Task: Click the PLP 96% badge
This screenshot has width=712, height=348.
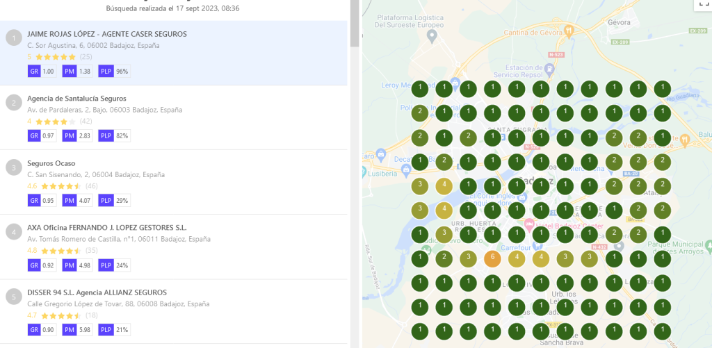Action: (114, 71)
